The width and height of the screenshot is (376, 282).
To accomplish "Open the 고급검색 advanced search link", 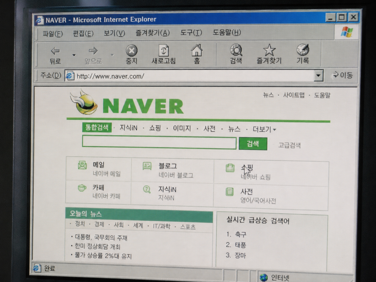I will click(x=290, y=145).
